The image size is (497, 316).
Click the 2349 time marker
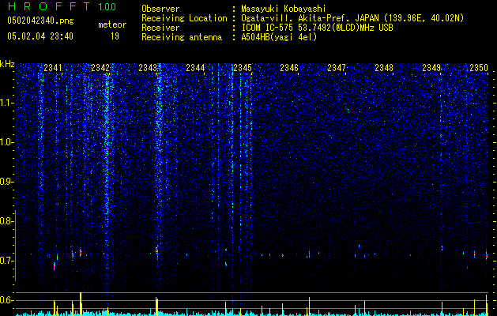click(431, 68)
